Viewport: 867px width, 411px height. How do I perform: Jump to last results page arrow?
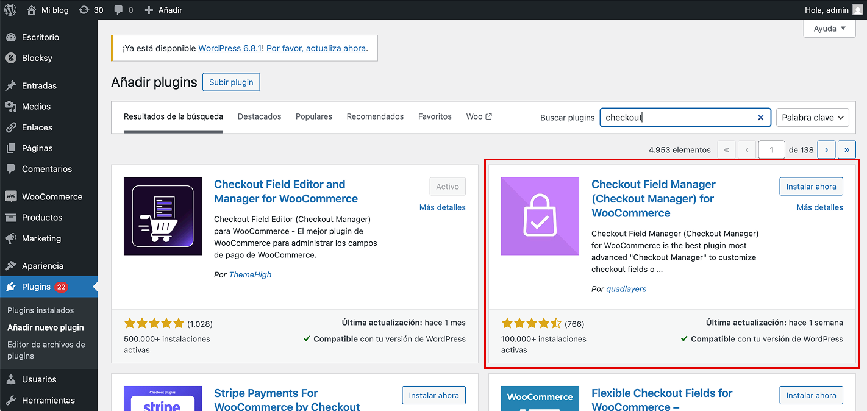[x=847, y=149]
